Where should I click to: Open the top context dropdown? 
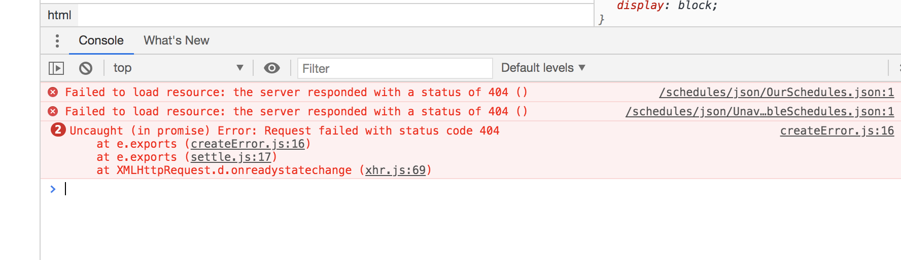[178, 68]
